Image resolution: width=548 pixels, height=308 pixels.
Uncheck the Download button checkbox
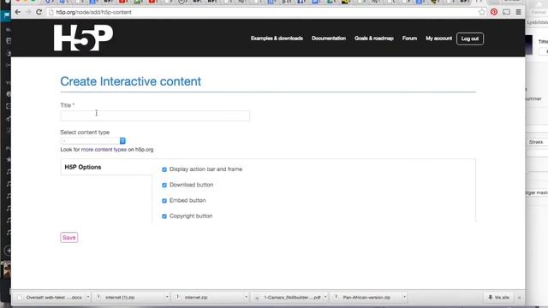(x=164, y=185)
